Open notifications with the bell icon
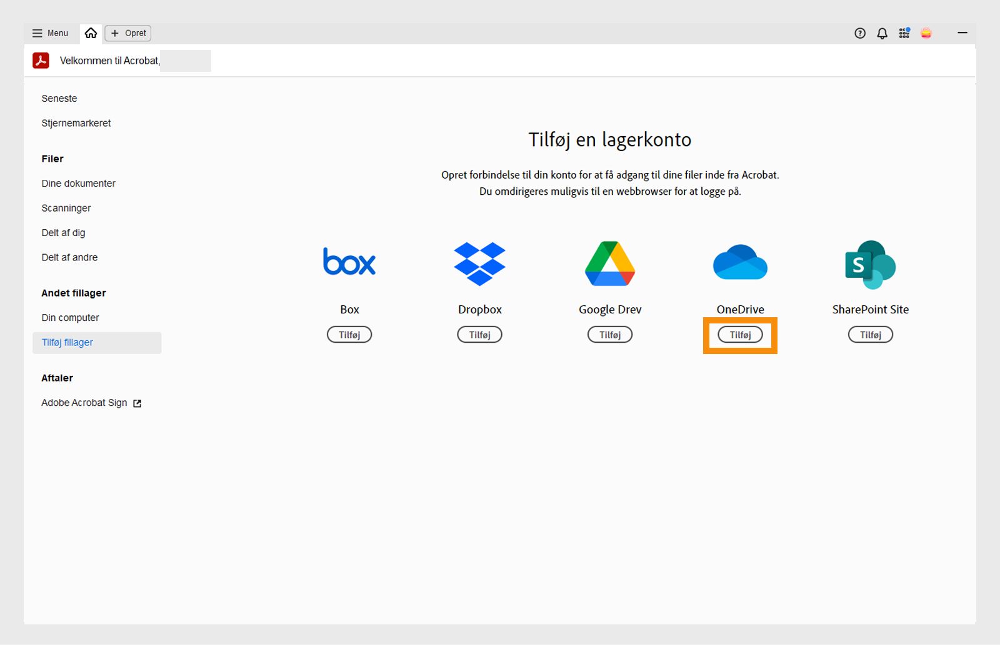The width and height of the screenshot is (1000, 645). pyautogui.click(x=882, y=33)
